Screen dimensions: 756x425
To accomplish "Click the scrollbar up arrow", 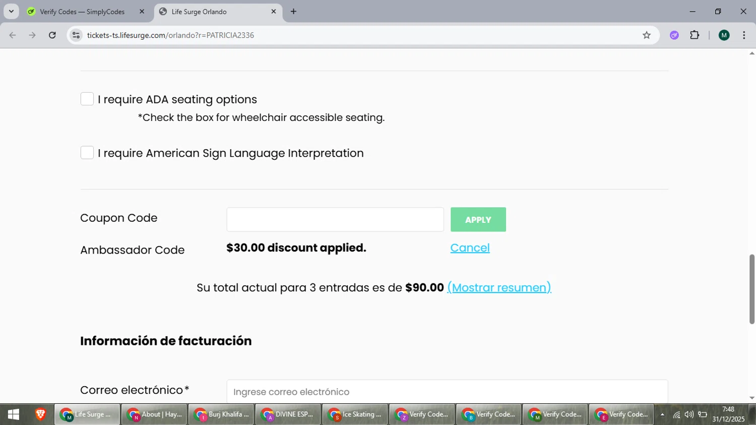I will 752,53.
